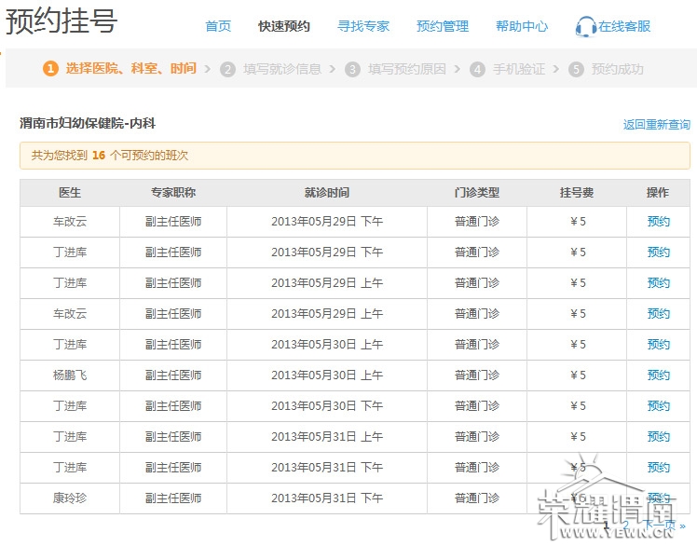Viewport: 697px width, 546px height.
Task: Open the 首页 home menu item
Action: tap(218, 26)
